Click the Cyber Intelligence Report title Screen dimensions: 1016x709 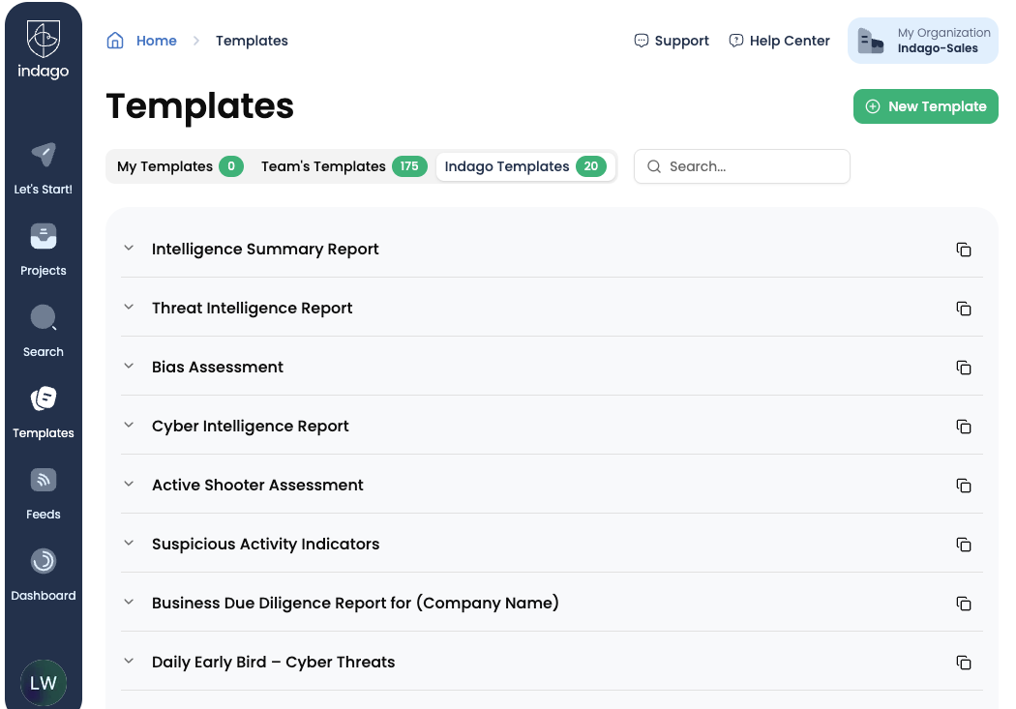(x=250, y=426)
